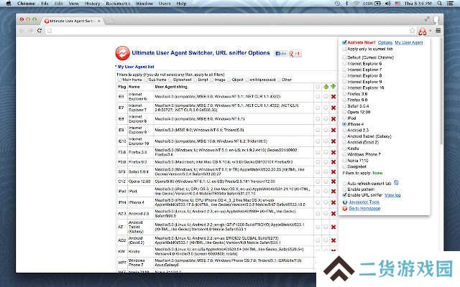Viewport: 460px width, 287px height.
Task: Open the Users menu
Action: click(x=165, y=4)
